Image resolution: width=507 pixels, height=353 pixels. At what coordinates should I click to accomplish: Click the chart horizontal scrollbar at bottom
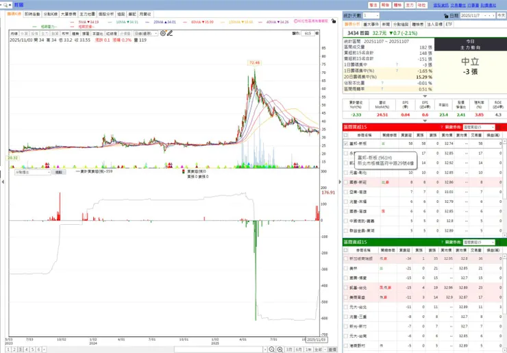tap(219, 350)
